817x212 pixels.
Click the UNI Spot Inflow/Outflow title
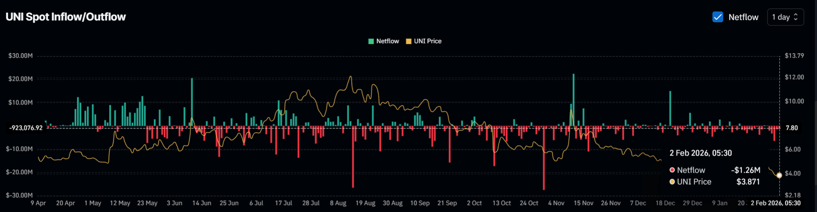coord(66,17)
